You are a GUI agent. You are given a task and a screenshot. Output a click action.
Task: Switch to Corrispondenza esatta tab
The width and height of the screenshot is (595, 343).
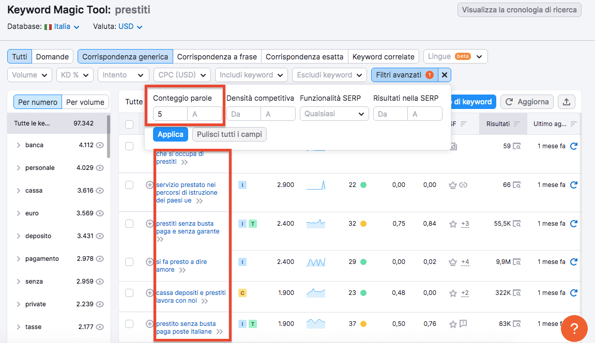click(304, 56)
